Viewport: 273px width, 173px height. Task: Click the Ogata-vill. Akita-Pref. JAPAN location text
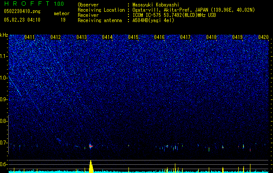click(x=194, y=10)
